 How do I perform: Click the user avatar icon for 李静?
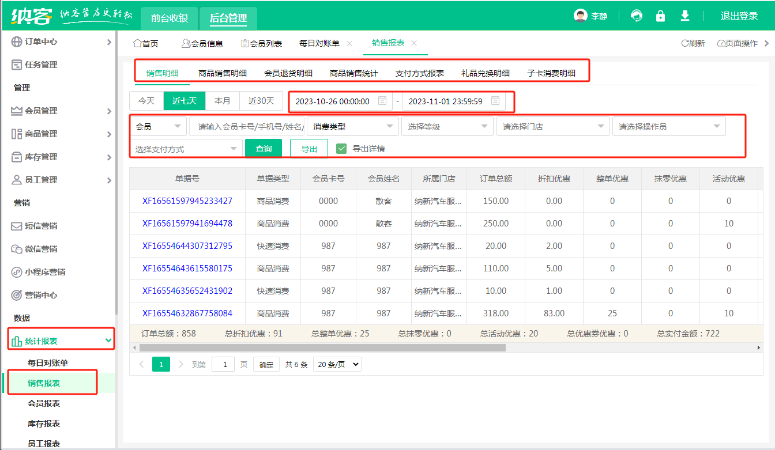click(580, 16)
